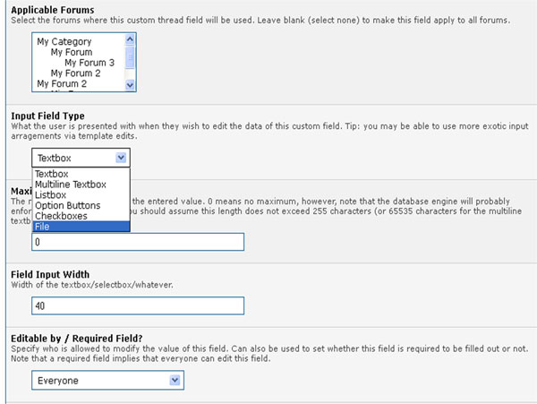Select My Category in the forums list
537x404 pixels.
tap(64, 41)
